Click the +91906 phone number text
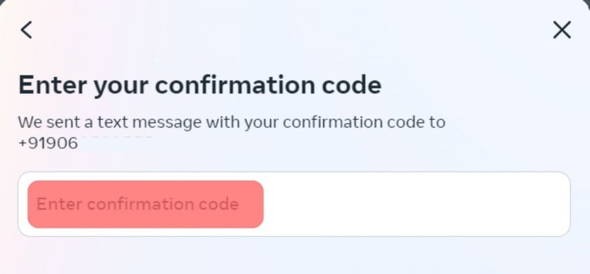The height and width of the screenshot is (274, 590). point(48,143)
